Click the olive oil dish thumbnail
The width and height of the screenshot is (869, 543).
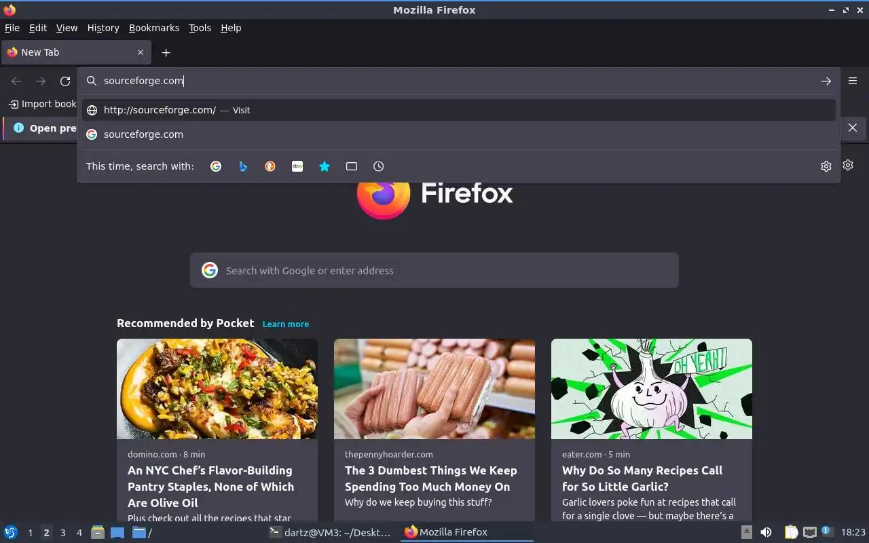[217, 389]
